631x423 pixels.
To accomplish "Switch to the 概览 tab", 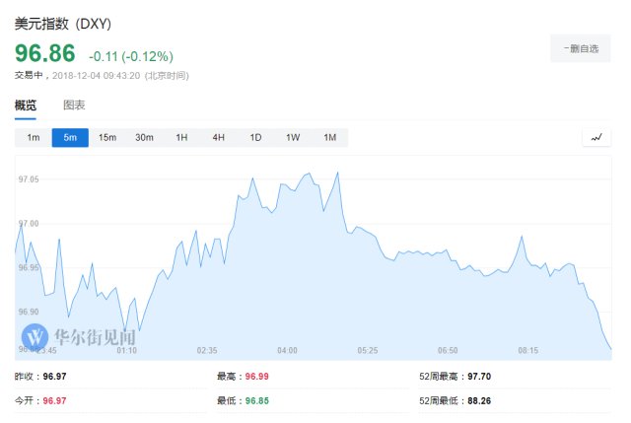I will 26,106.
